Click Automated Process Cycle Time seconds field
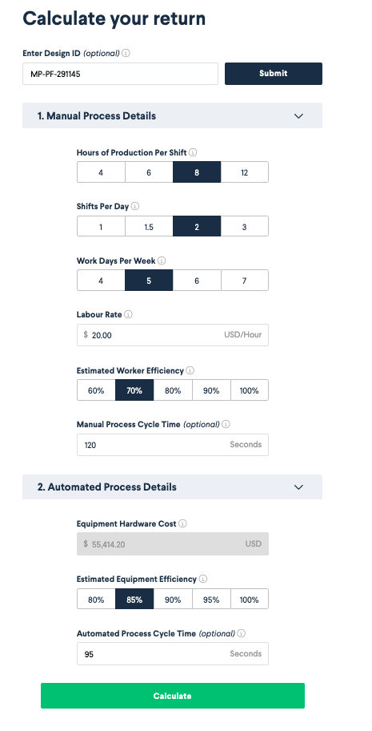Image resolution: width=372 pixels, height=731 pixels. click(x=173, y=653)
